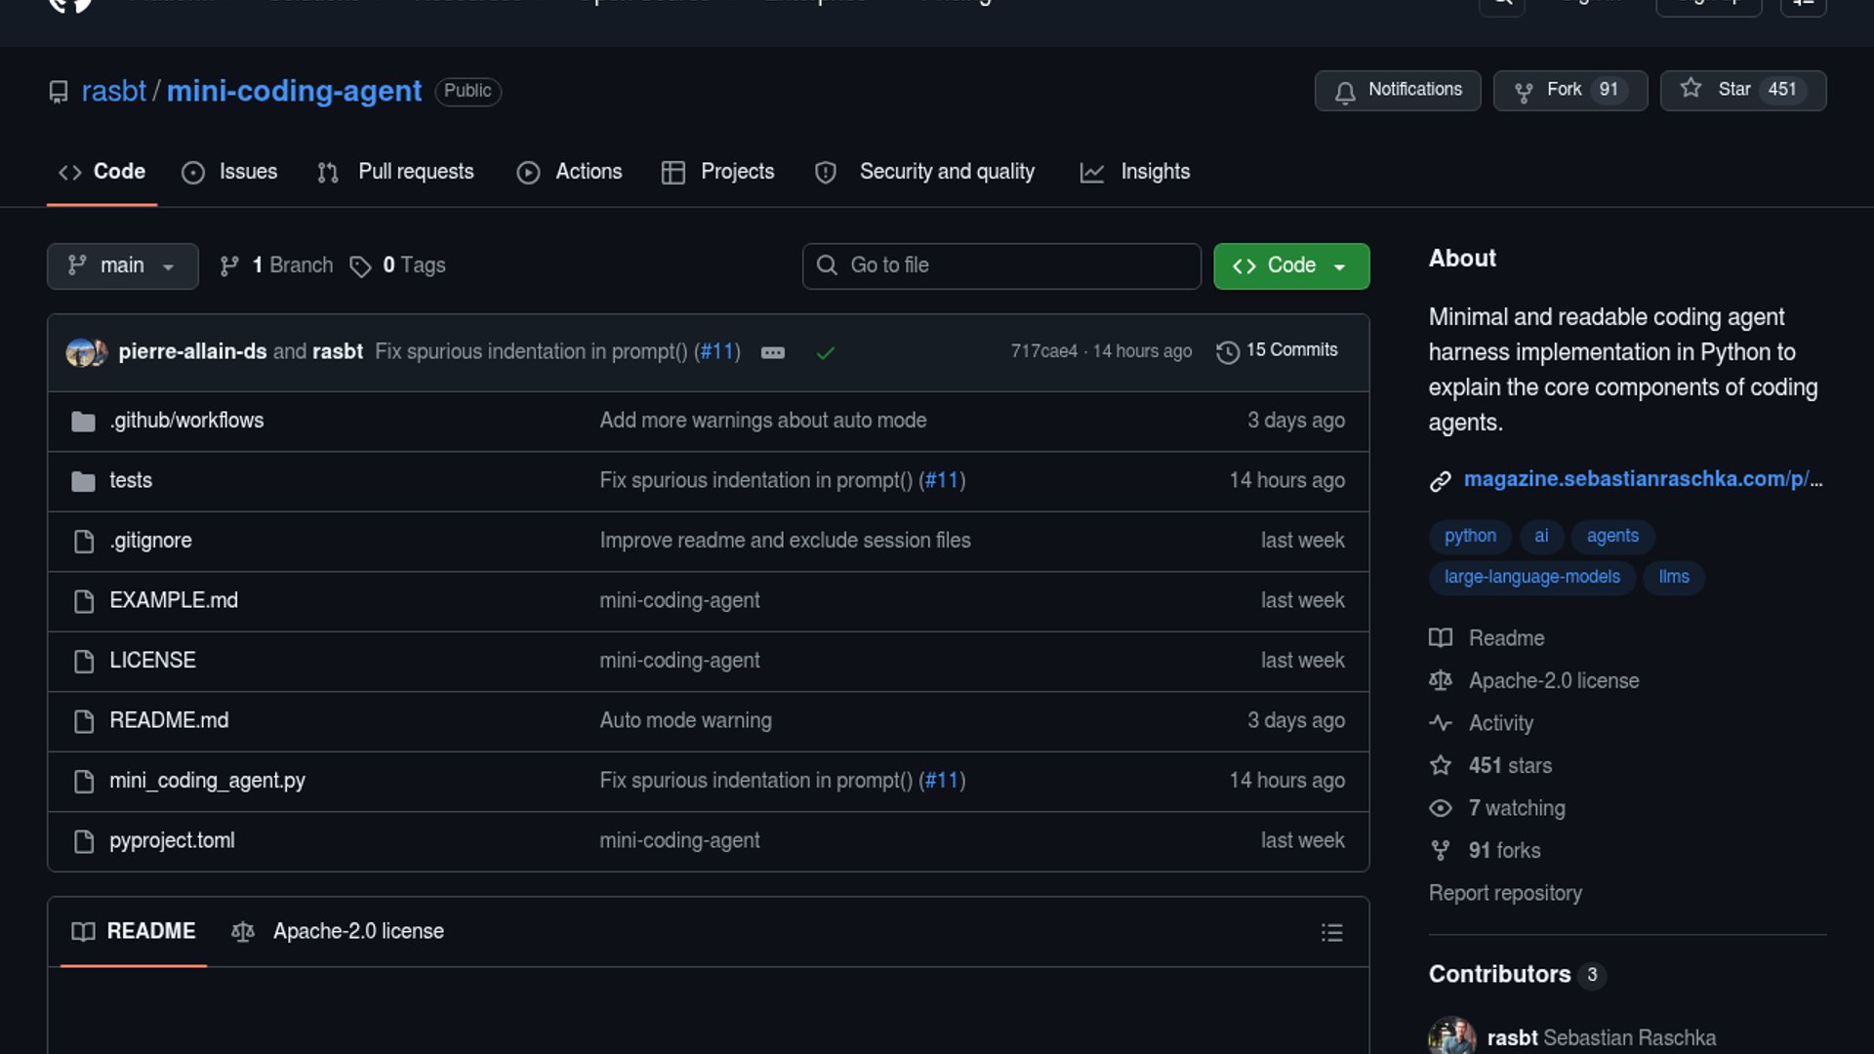Image resolution: width=1874 pixels, height=1054 pixels.
Task: Open the README outline list icon
Action: coord(1331,932)
